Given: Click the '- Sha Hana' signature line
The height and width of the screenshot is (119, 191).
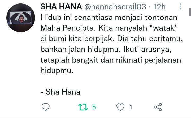Looking at the screenshot, I should coord(60,92).
